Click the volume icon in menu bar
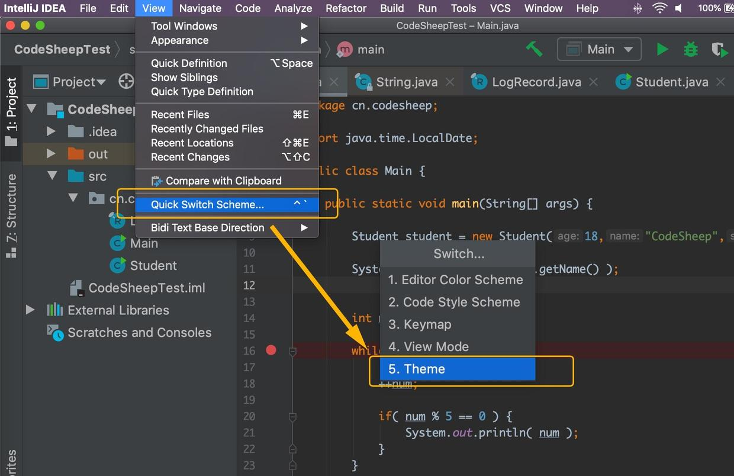Viewport: 734px width, 476px height. 678,8
